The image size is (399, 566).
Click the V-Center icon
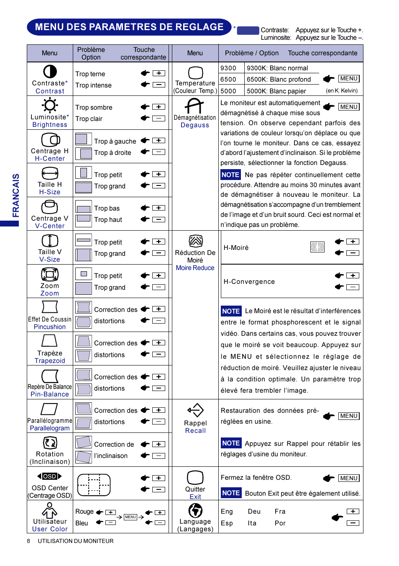(50, 207)
